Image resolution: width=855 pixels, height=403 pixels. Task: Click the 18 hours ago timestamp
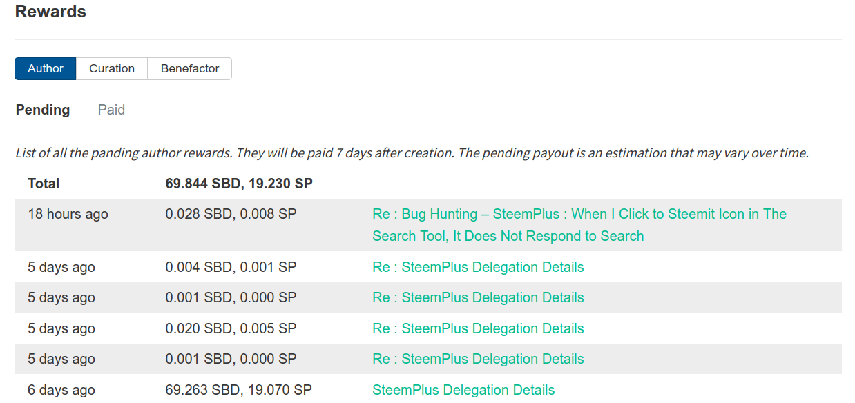68,214
